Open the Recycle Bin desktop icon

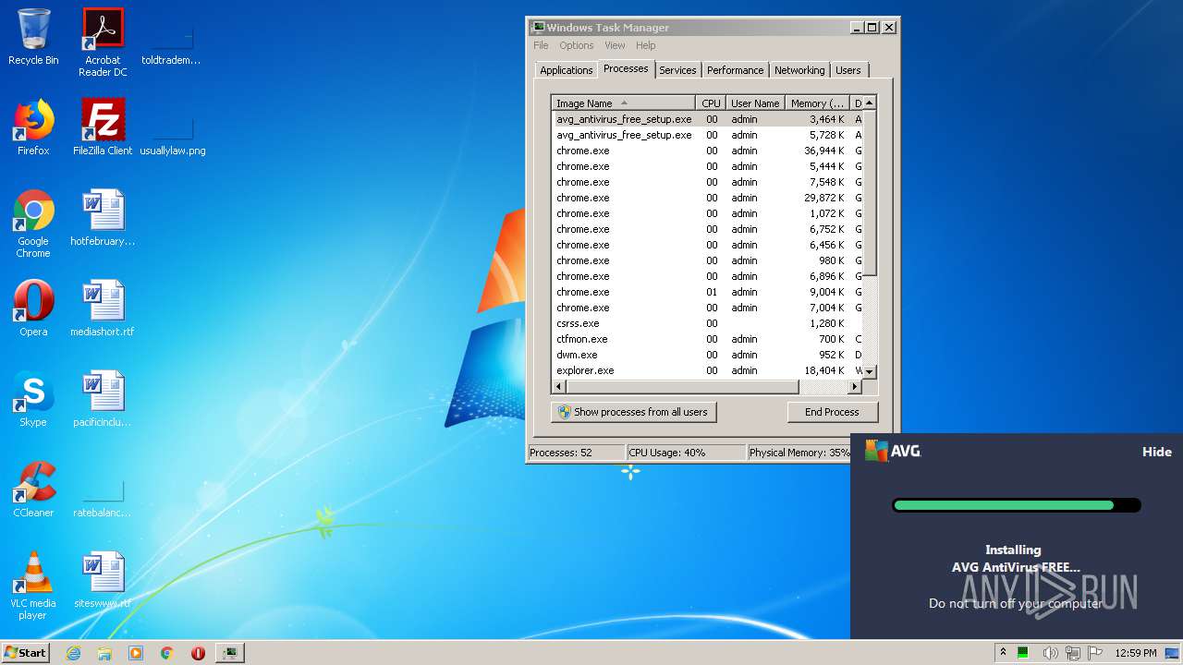[33, 38]
